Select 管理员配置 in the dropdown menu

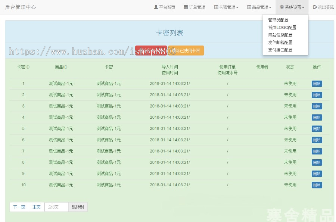278,20
